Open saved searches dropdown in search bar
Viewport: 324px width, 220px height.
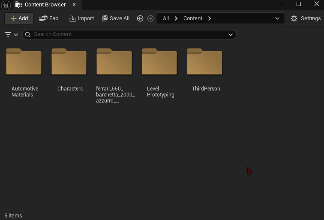coord(231,35)
